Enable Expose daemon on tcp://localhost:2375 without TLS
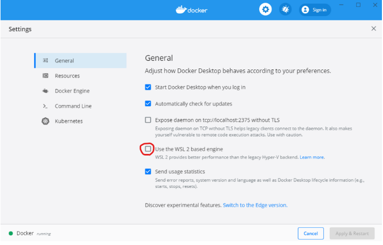Image resolution: width=383 pixels, height=245 pixels. [x=148, y=120]
